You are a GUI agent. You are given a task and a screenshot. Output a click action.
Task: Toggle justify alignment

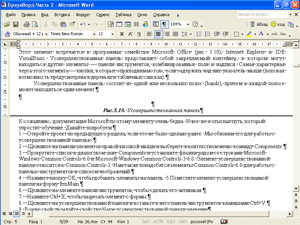coord(175,34)
